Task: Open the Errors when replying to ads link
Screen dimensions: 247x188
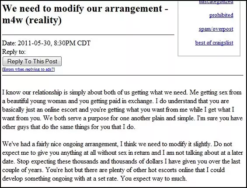Action: (28, 70)
